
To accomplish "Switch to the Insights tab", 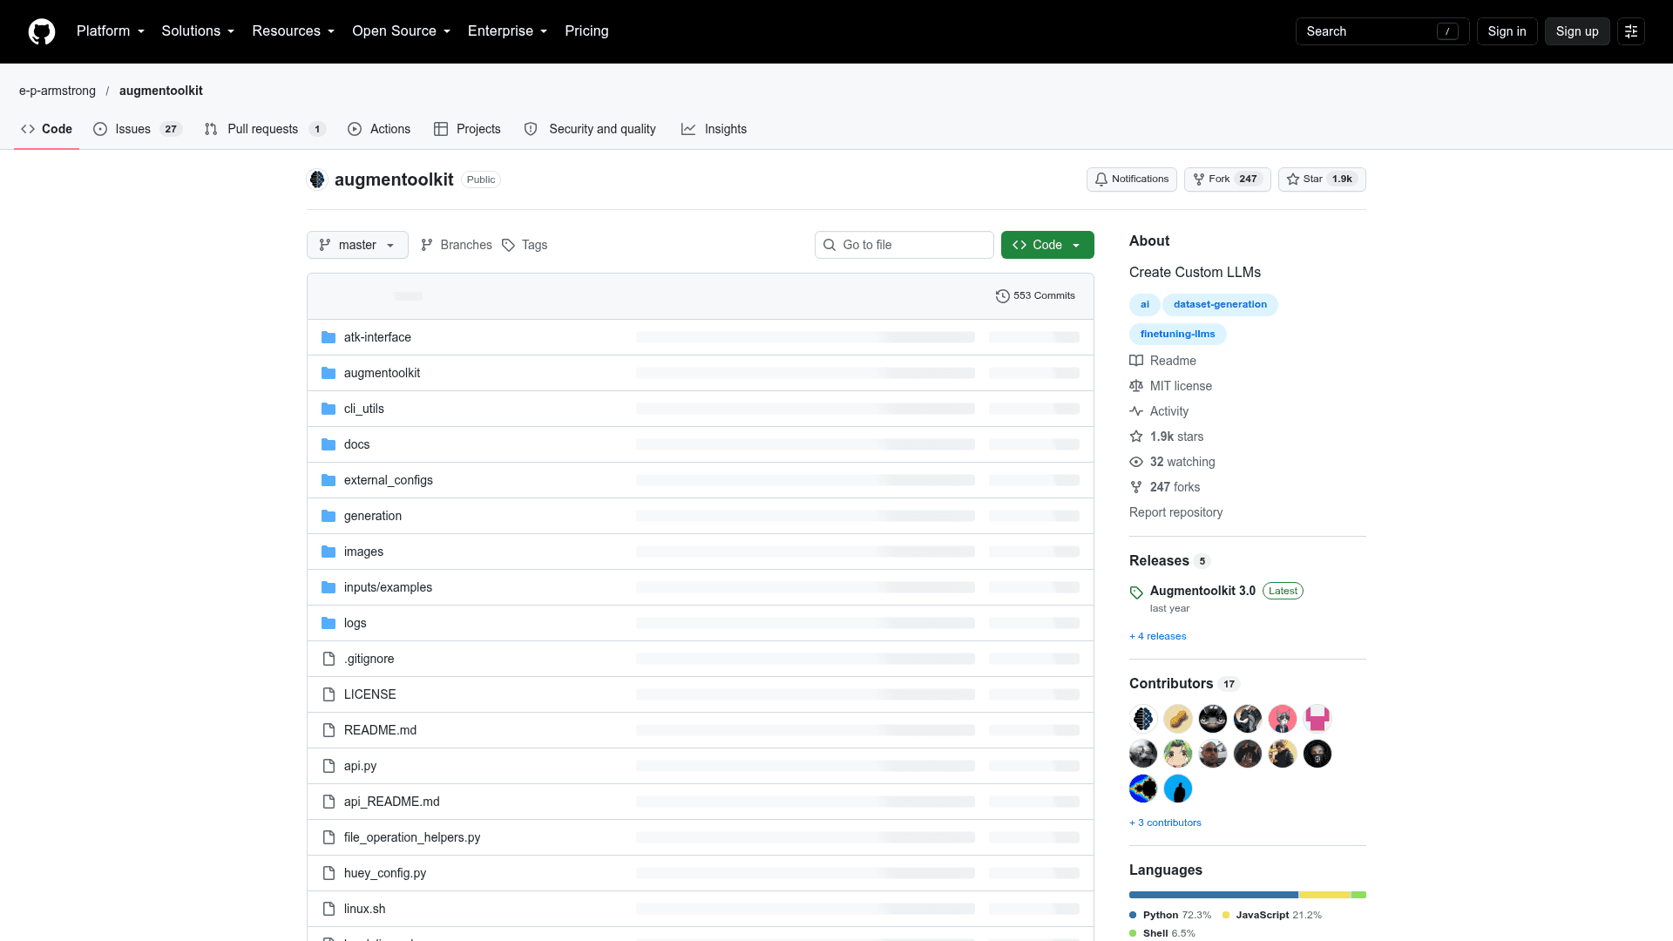I will point(714,129).
